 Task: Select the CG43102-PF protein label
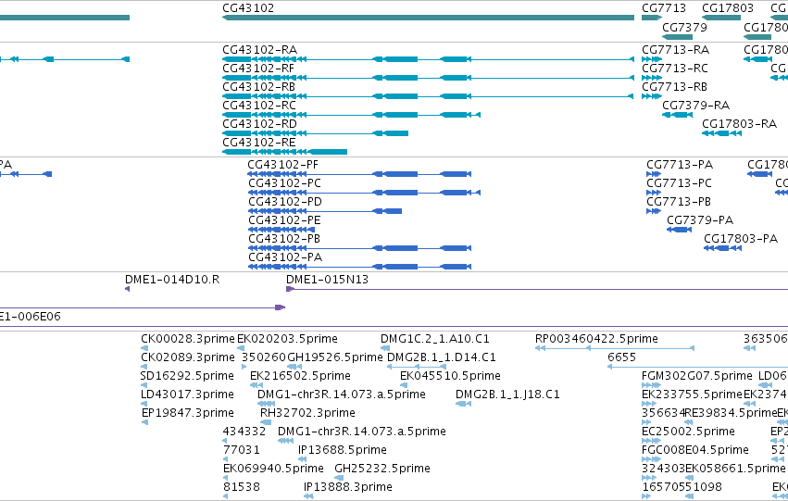point(283,165)
